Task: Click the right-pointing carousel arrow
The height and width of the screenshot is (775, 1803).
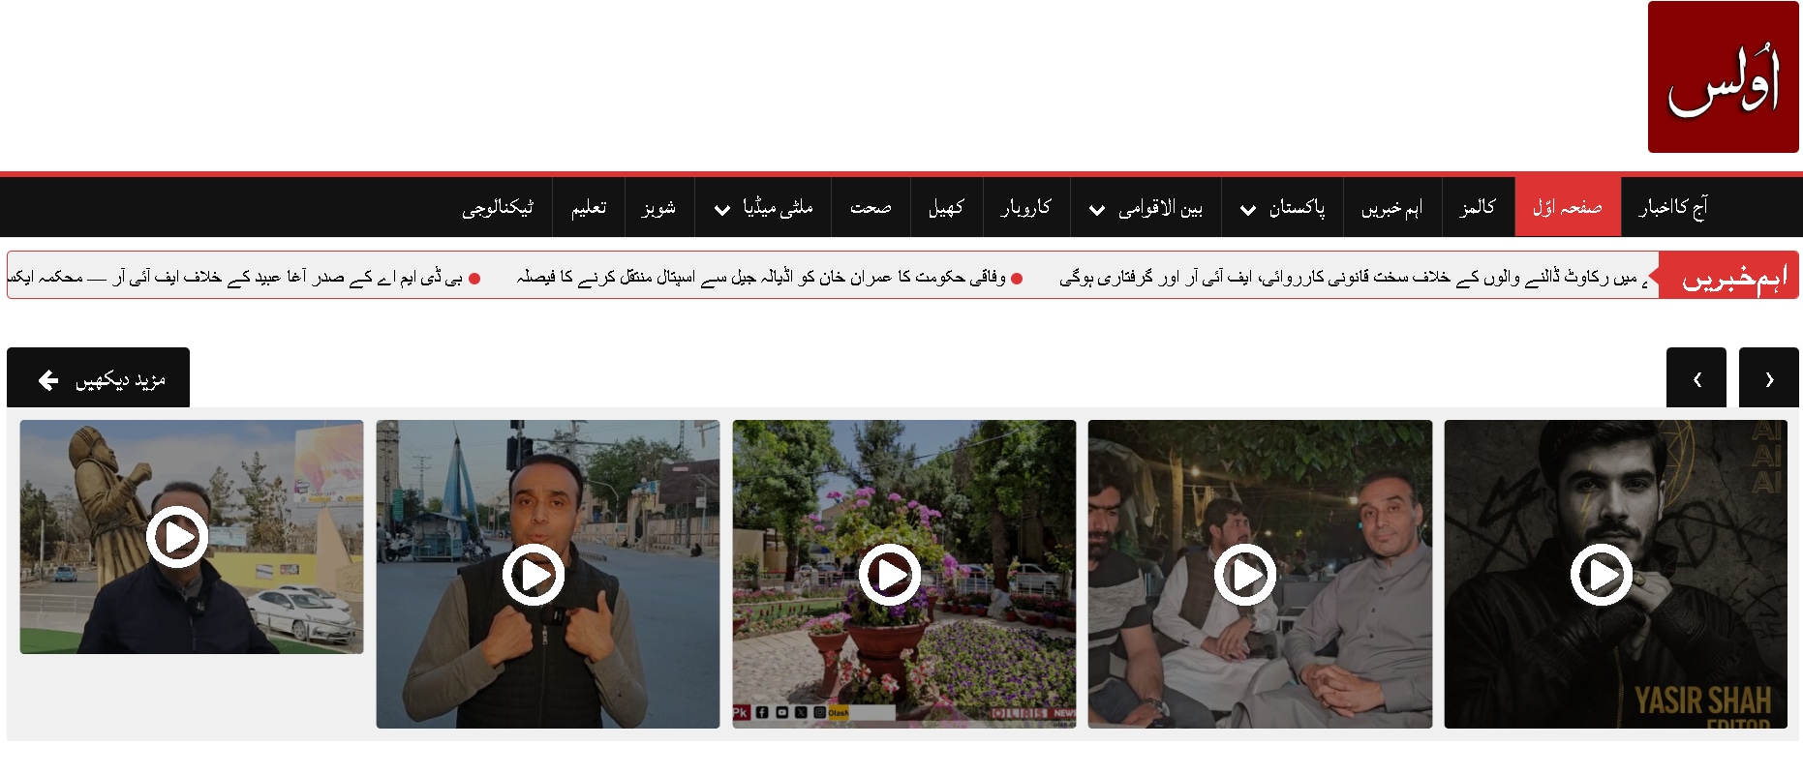Action: coord(1769,378)
